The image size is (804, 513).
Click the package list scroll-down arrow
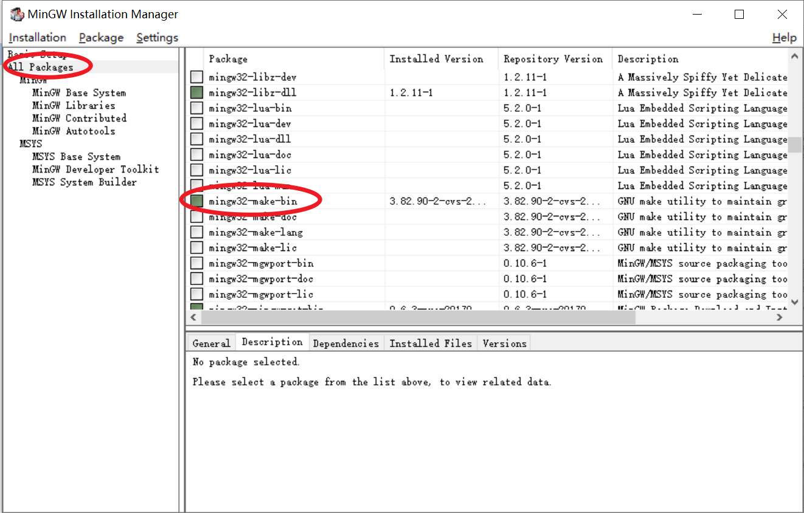[795, 301]
